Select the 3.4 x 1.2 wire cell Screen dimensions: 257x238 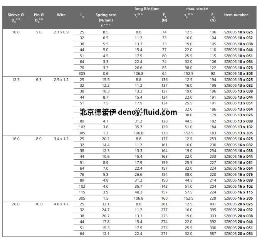[61, 139]
